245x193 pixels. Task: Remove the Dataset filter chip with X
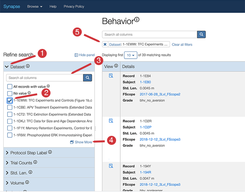click(105, 44)
